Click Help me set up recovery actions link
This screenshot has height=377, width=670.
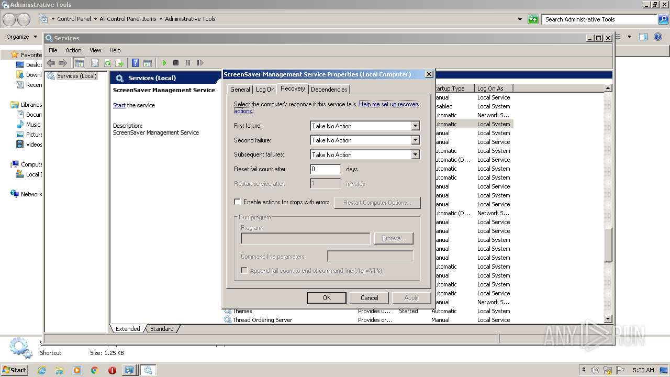[389, 104]
